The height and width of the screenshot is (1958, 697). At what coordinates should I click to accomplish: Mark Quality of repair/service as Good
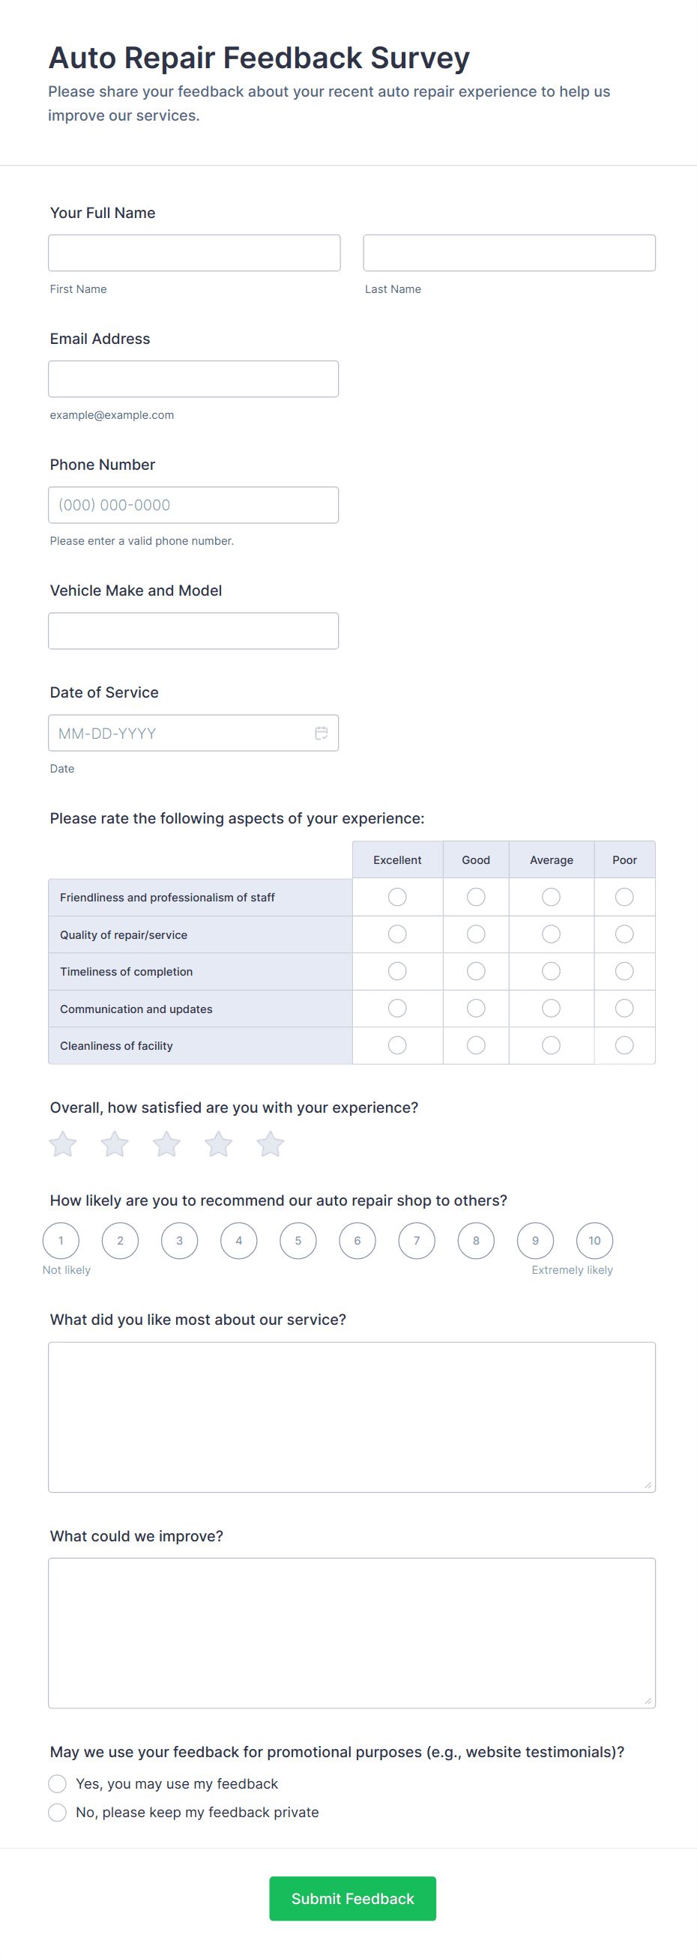pos(476,934)
